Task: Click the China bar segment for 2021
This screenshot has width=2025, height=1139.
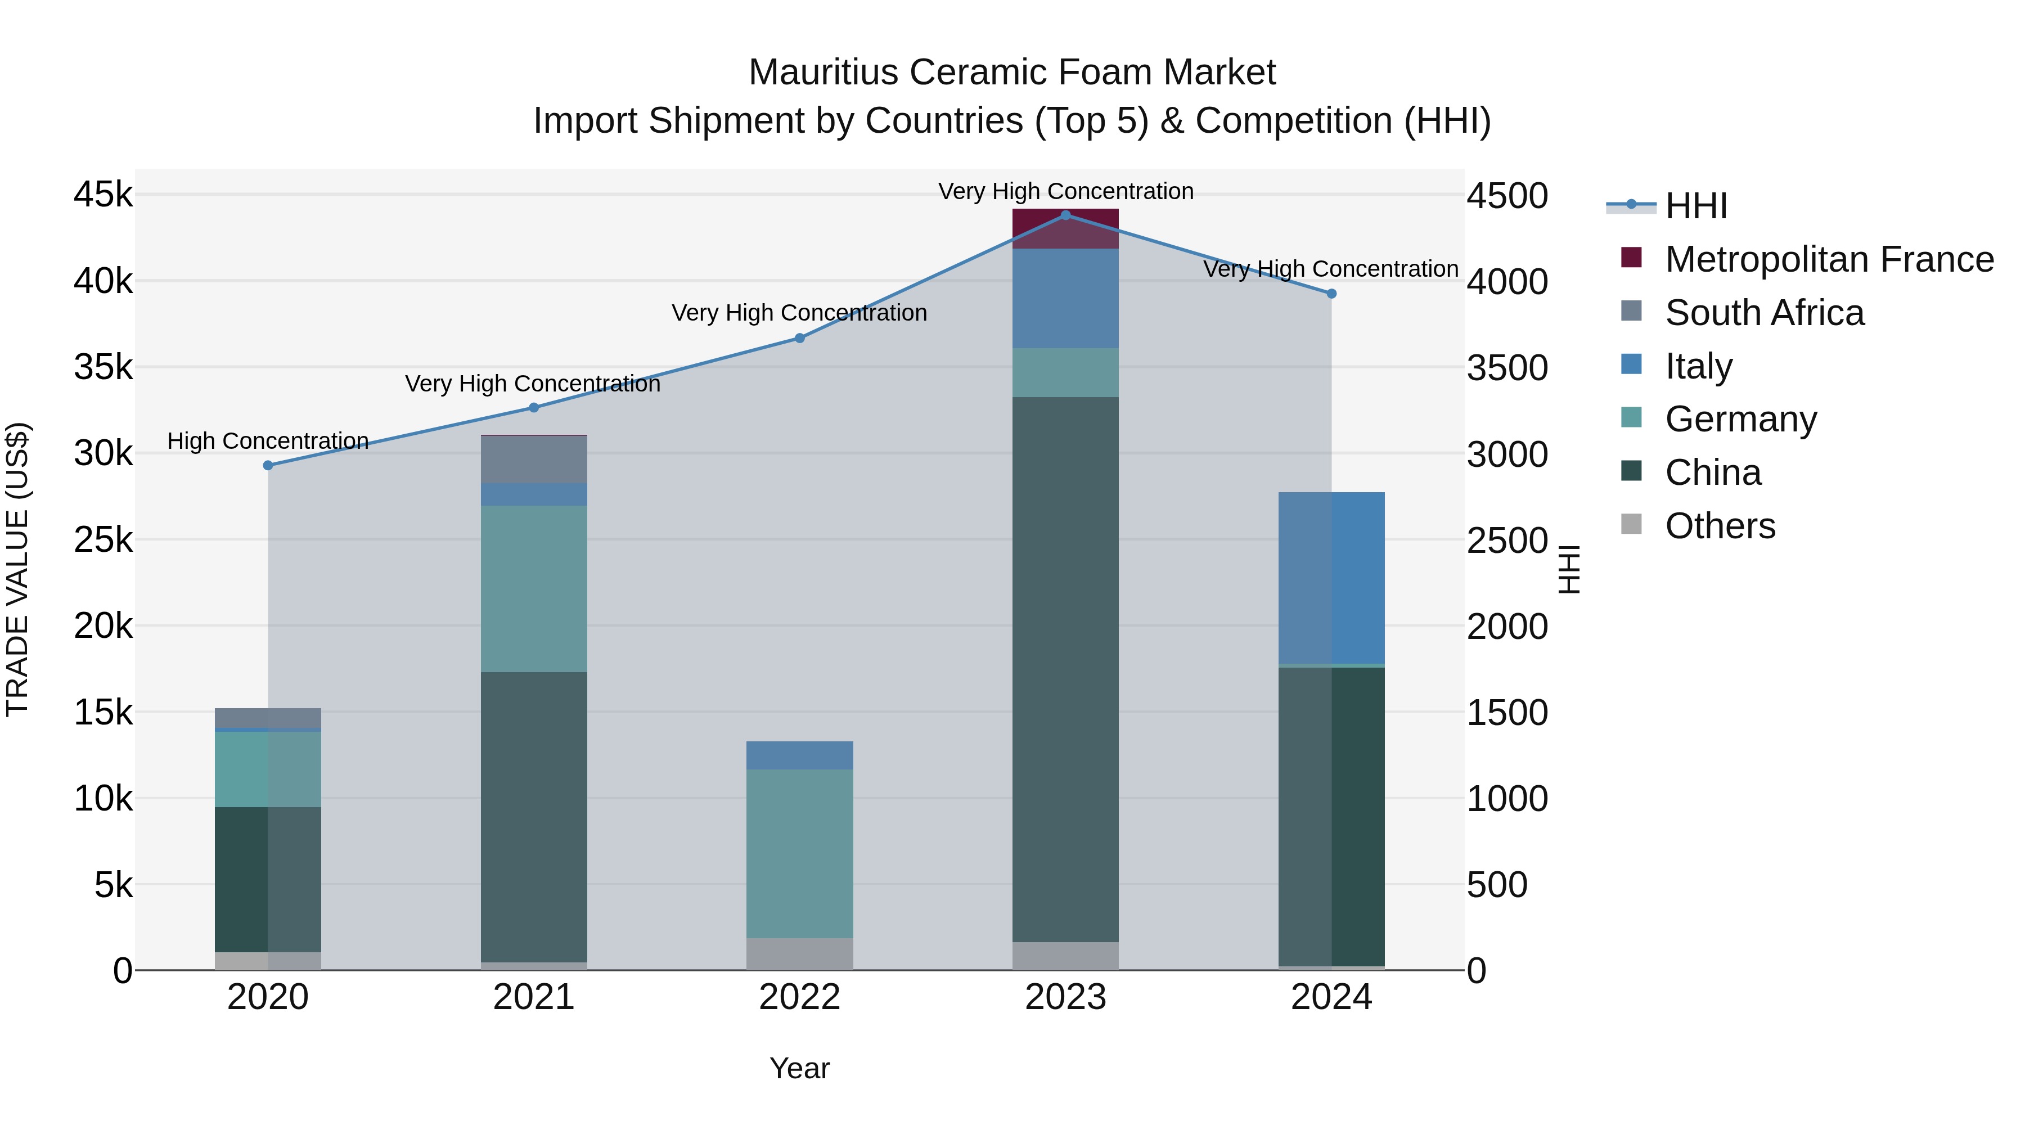Action: tap(534, 817)
